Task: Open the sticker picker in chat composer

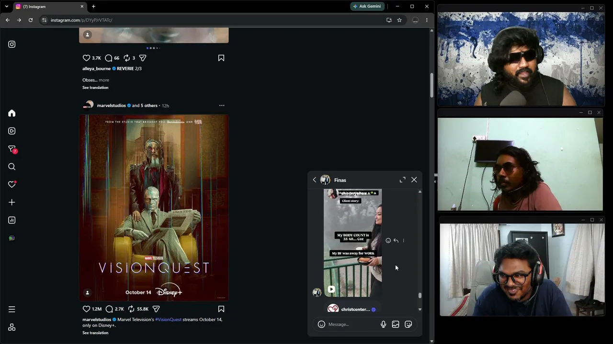Action: [409, 324]
